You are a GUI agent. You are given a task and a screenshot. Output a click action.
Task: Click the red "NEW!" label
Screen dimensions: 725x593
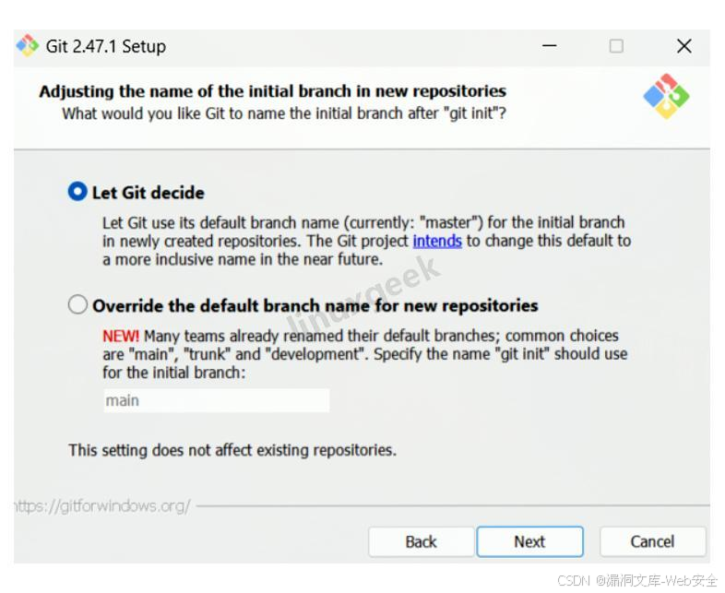(x=120, y=336)
